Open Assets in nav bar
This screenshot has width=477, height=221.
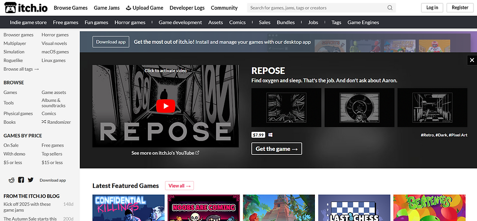click(216, 22)
